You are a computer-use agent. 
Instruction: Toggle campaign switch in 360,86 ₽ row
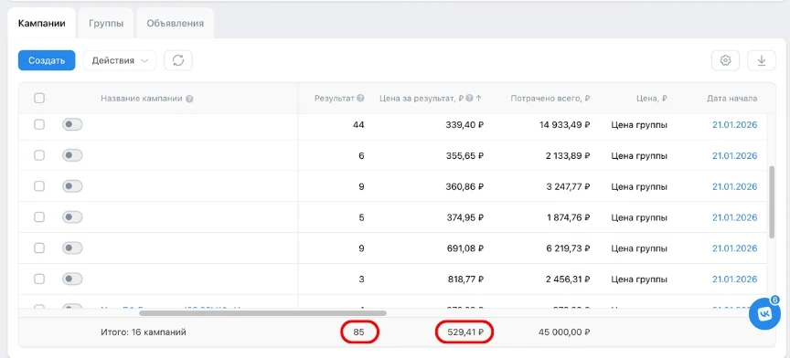(x=72, y=186)
